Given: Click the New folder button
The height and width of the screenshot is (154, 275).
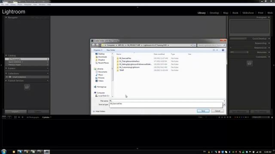Looking at the screenshot, I should click(111, 50).
